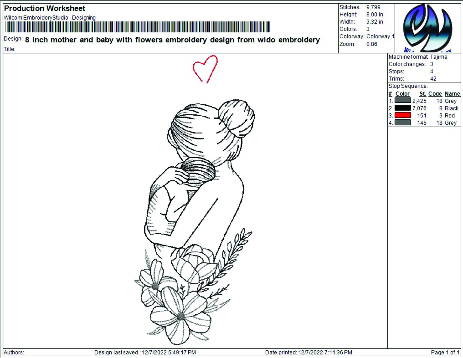Image resolution: width=463 pixels, height=358 pixels.
Task: Click stitch count '7,076' in row 2
Action: [x=419, y=108]
